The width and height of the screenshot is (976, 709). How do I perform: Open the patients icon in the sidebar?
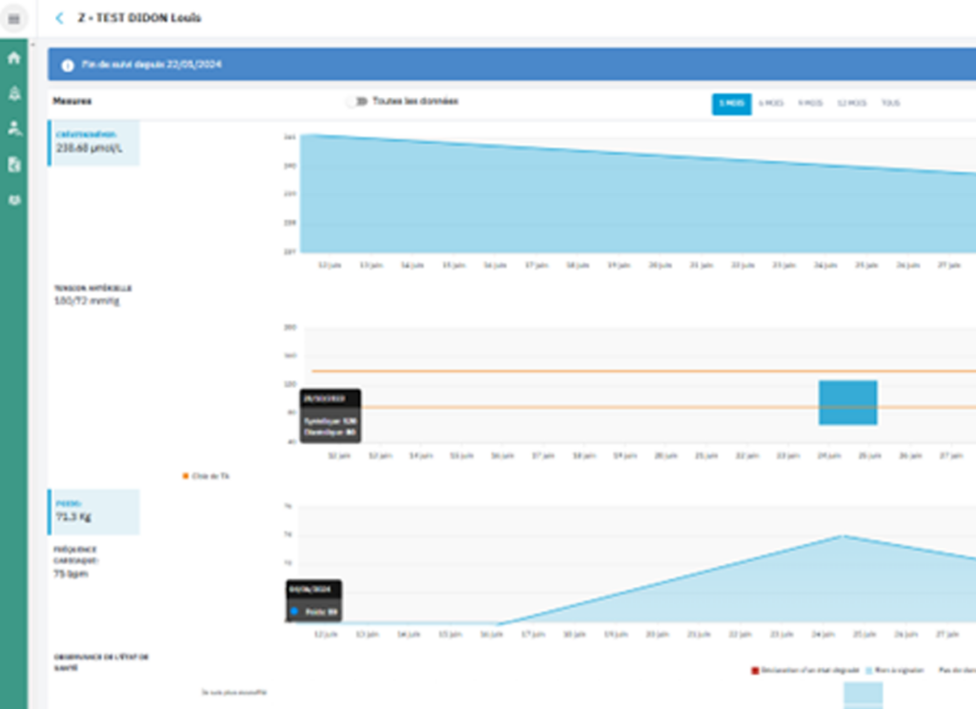13,128
